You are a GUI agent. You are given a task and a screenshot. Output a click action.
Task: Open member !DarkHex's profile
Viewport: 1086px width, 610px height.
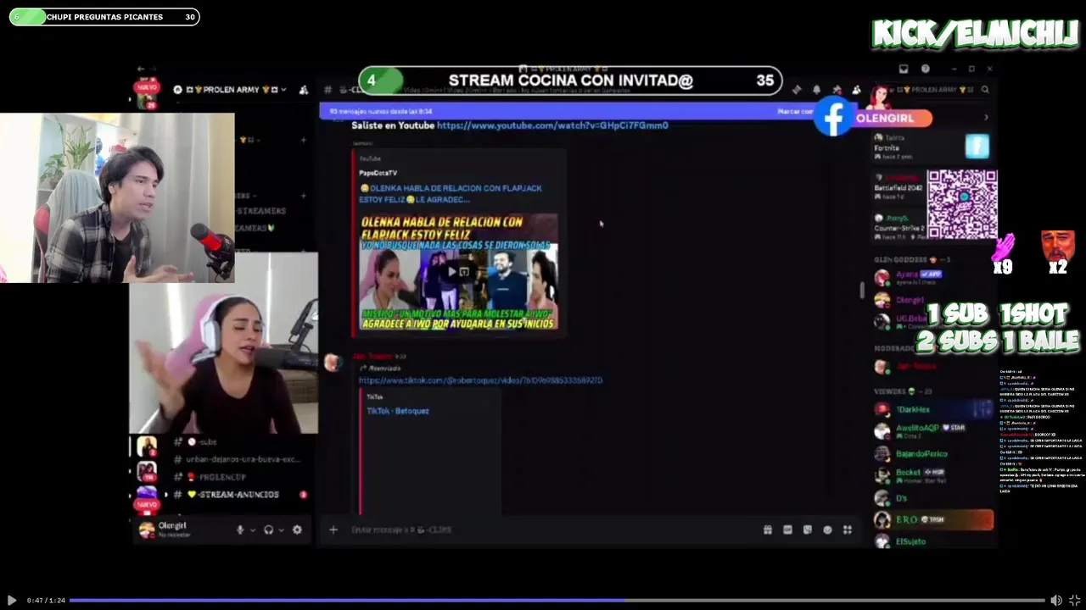(932, 410)
